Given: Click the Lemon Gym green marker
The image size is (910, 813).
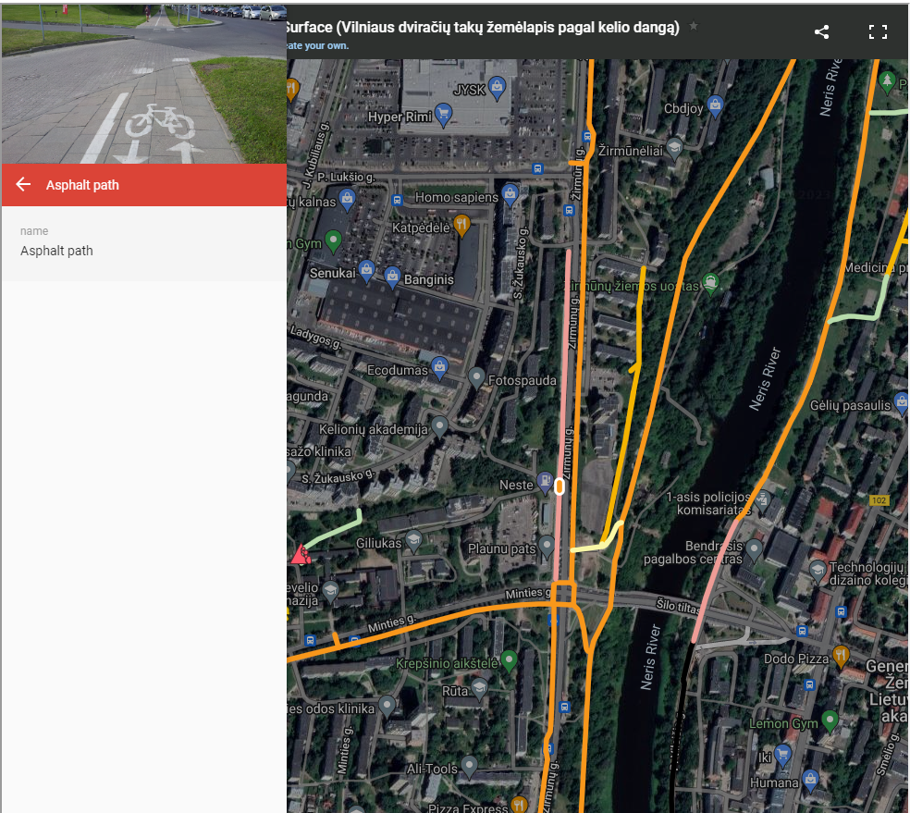Looking at the screenshot, I should 830,721.
